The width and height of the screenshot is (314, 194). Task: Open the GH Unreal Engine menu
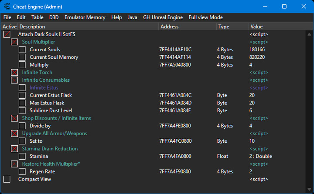(163, 17)
